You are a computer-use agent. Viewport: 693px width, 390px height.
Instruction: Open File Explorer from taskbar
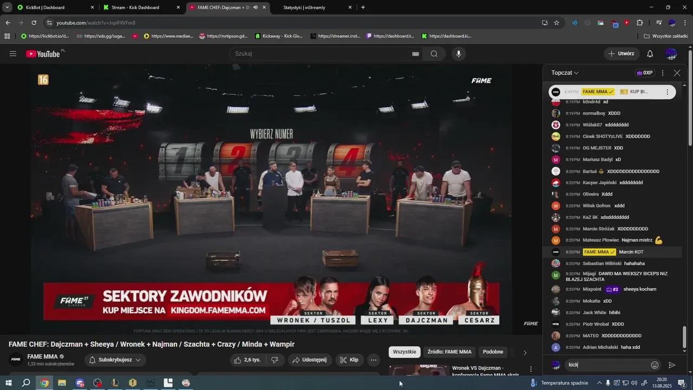click(x=62, y=383)
